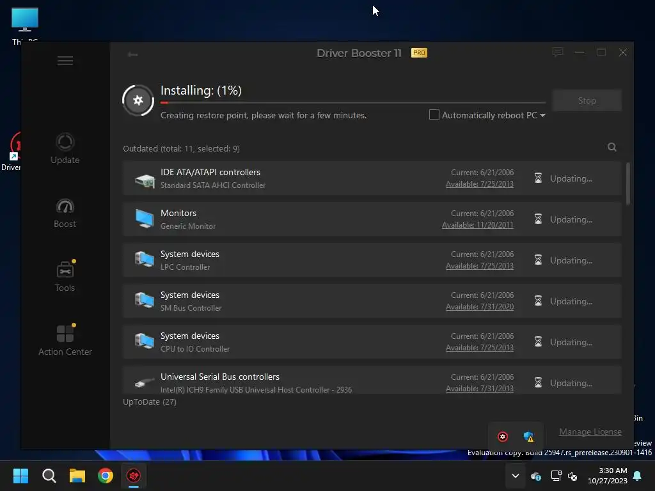Open the Tools section in sidebar
Viewport: 655px width, 491px height.
(65, 276)
